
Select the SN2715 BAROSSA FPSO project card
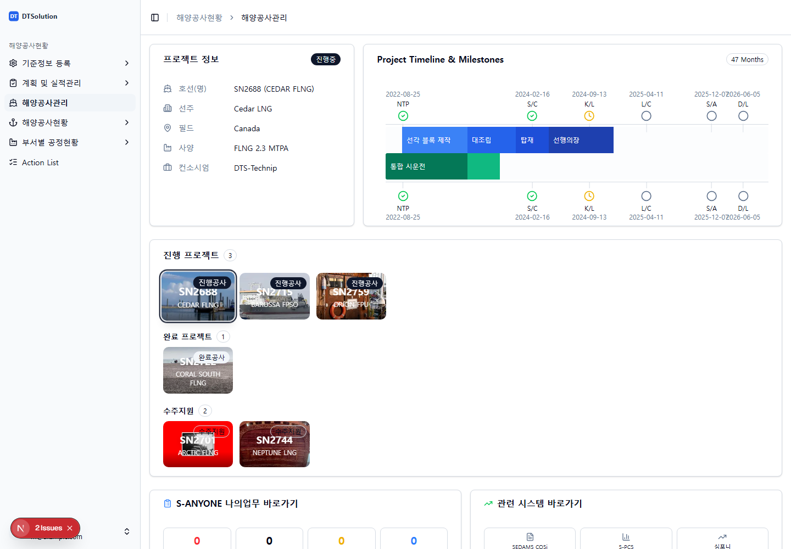(275, 296)
